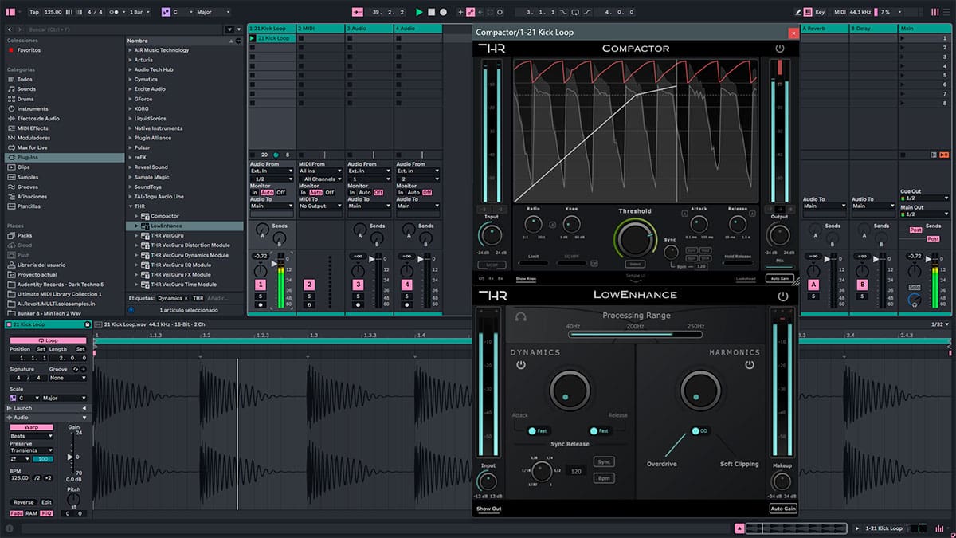Open Librería del usuario folder

pos(41,265)
